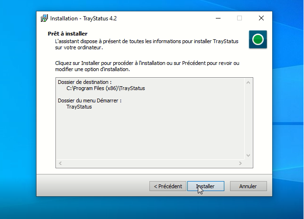Viewport: 304px width, 219px height.
Task: Click the 'Dossier du menu Démarrer :' line
Action: coord(90,100)
